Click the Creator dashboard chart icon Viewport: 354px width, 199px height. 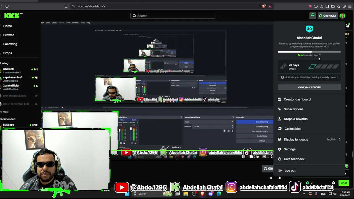pyautogui.click(x=279, y=99)
